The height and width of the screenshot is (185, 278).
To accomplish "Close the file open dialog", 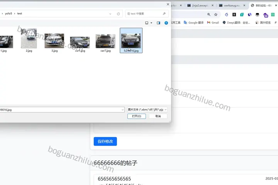I will [168, 4].
